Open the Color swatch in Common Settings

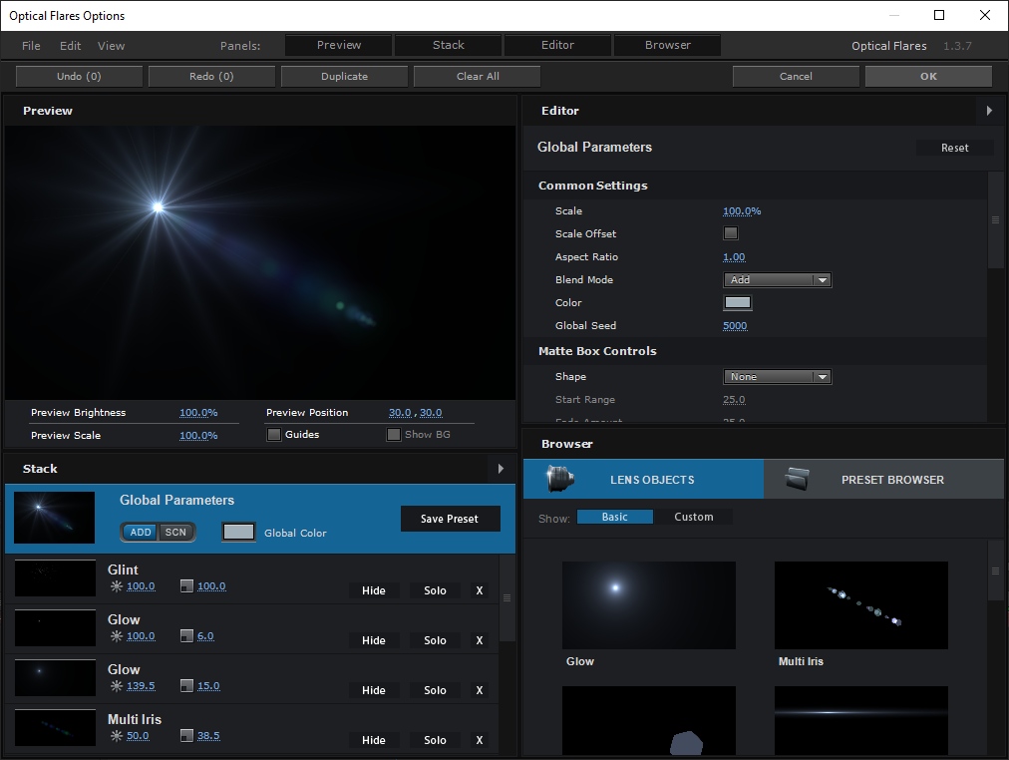tap(738, 302)
